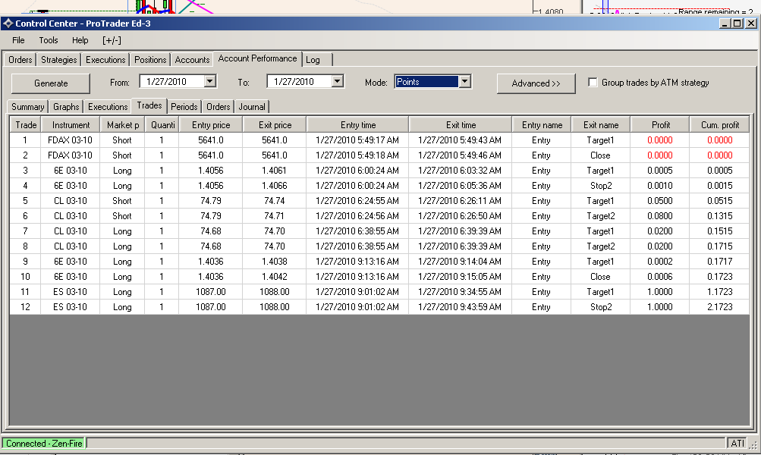
Task: Click the [+/-] menu item
Action: [x=112, y=40]
